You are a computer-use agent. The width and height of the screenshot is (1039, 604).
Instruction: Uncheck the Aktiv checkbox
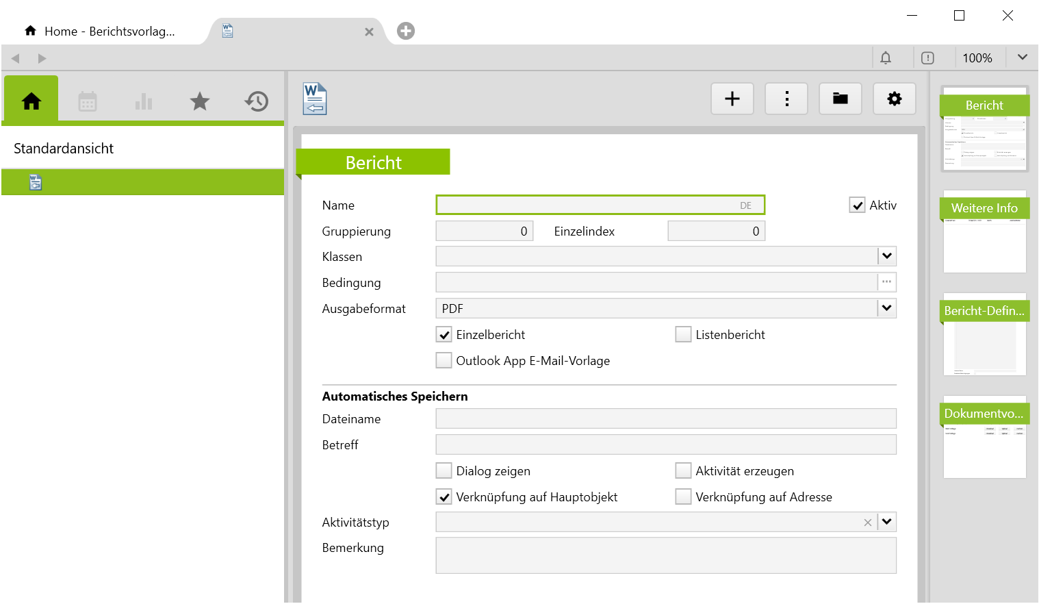857,205
